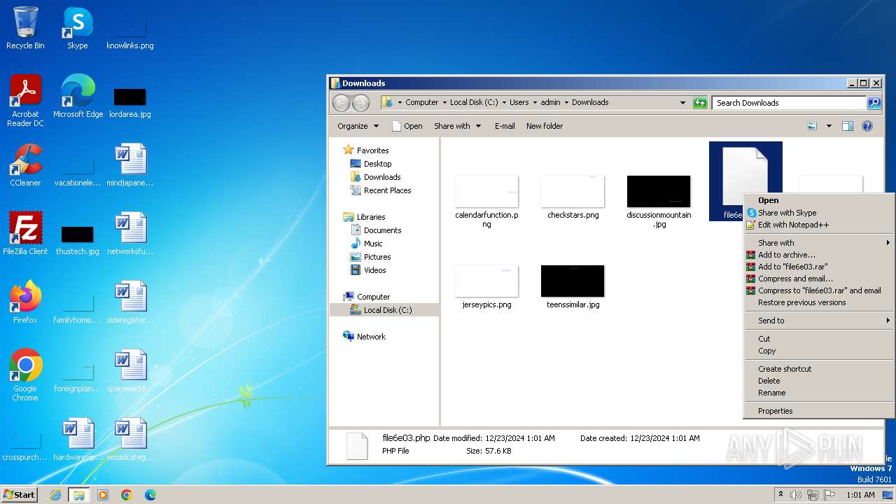
Task: Launch Skype from the desktop
Action: [x=77, y=28]
